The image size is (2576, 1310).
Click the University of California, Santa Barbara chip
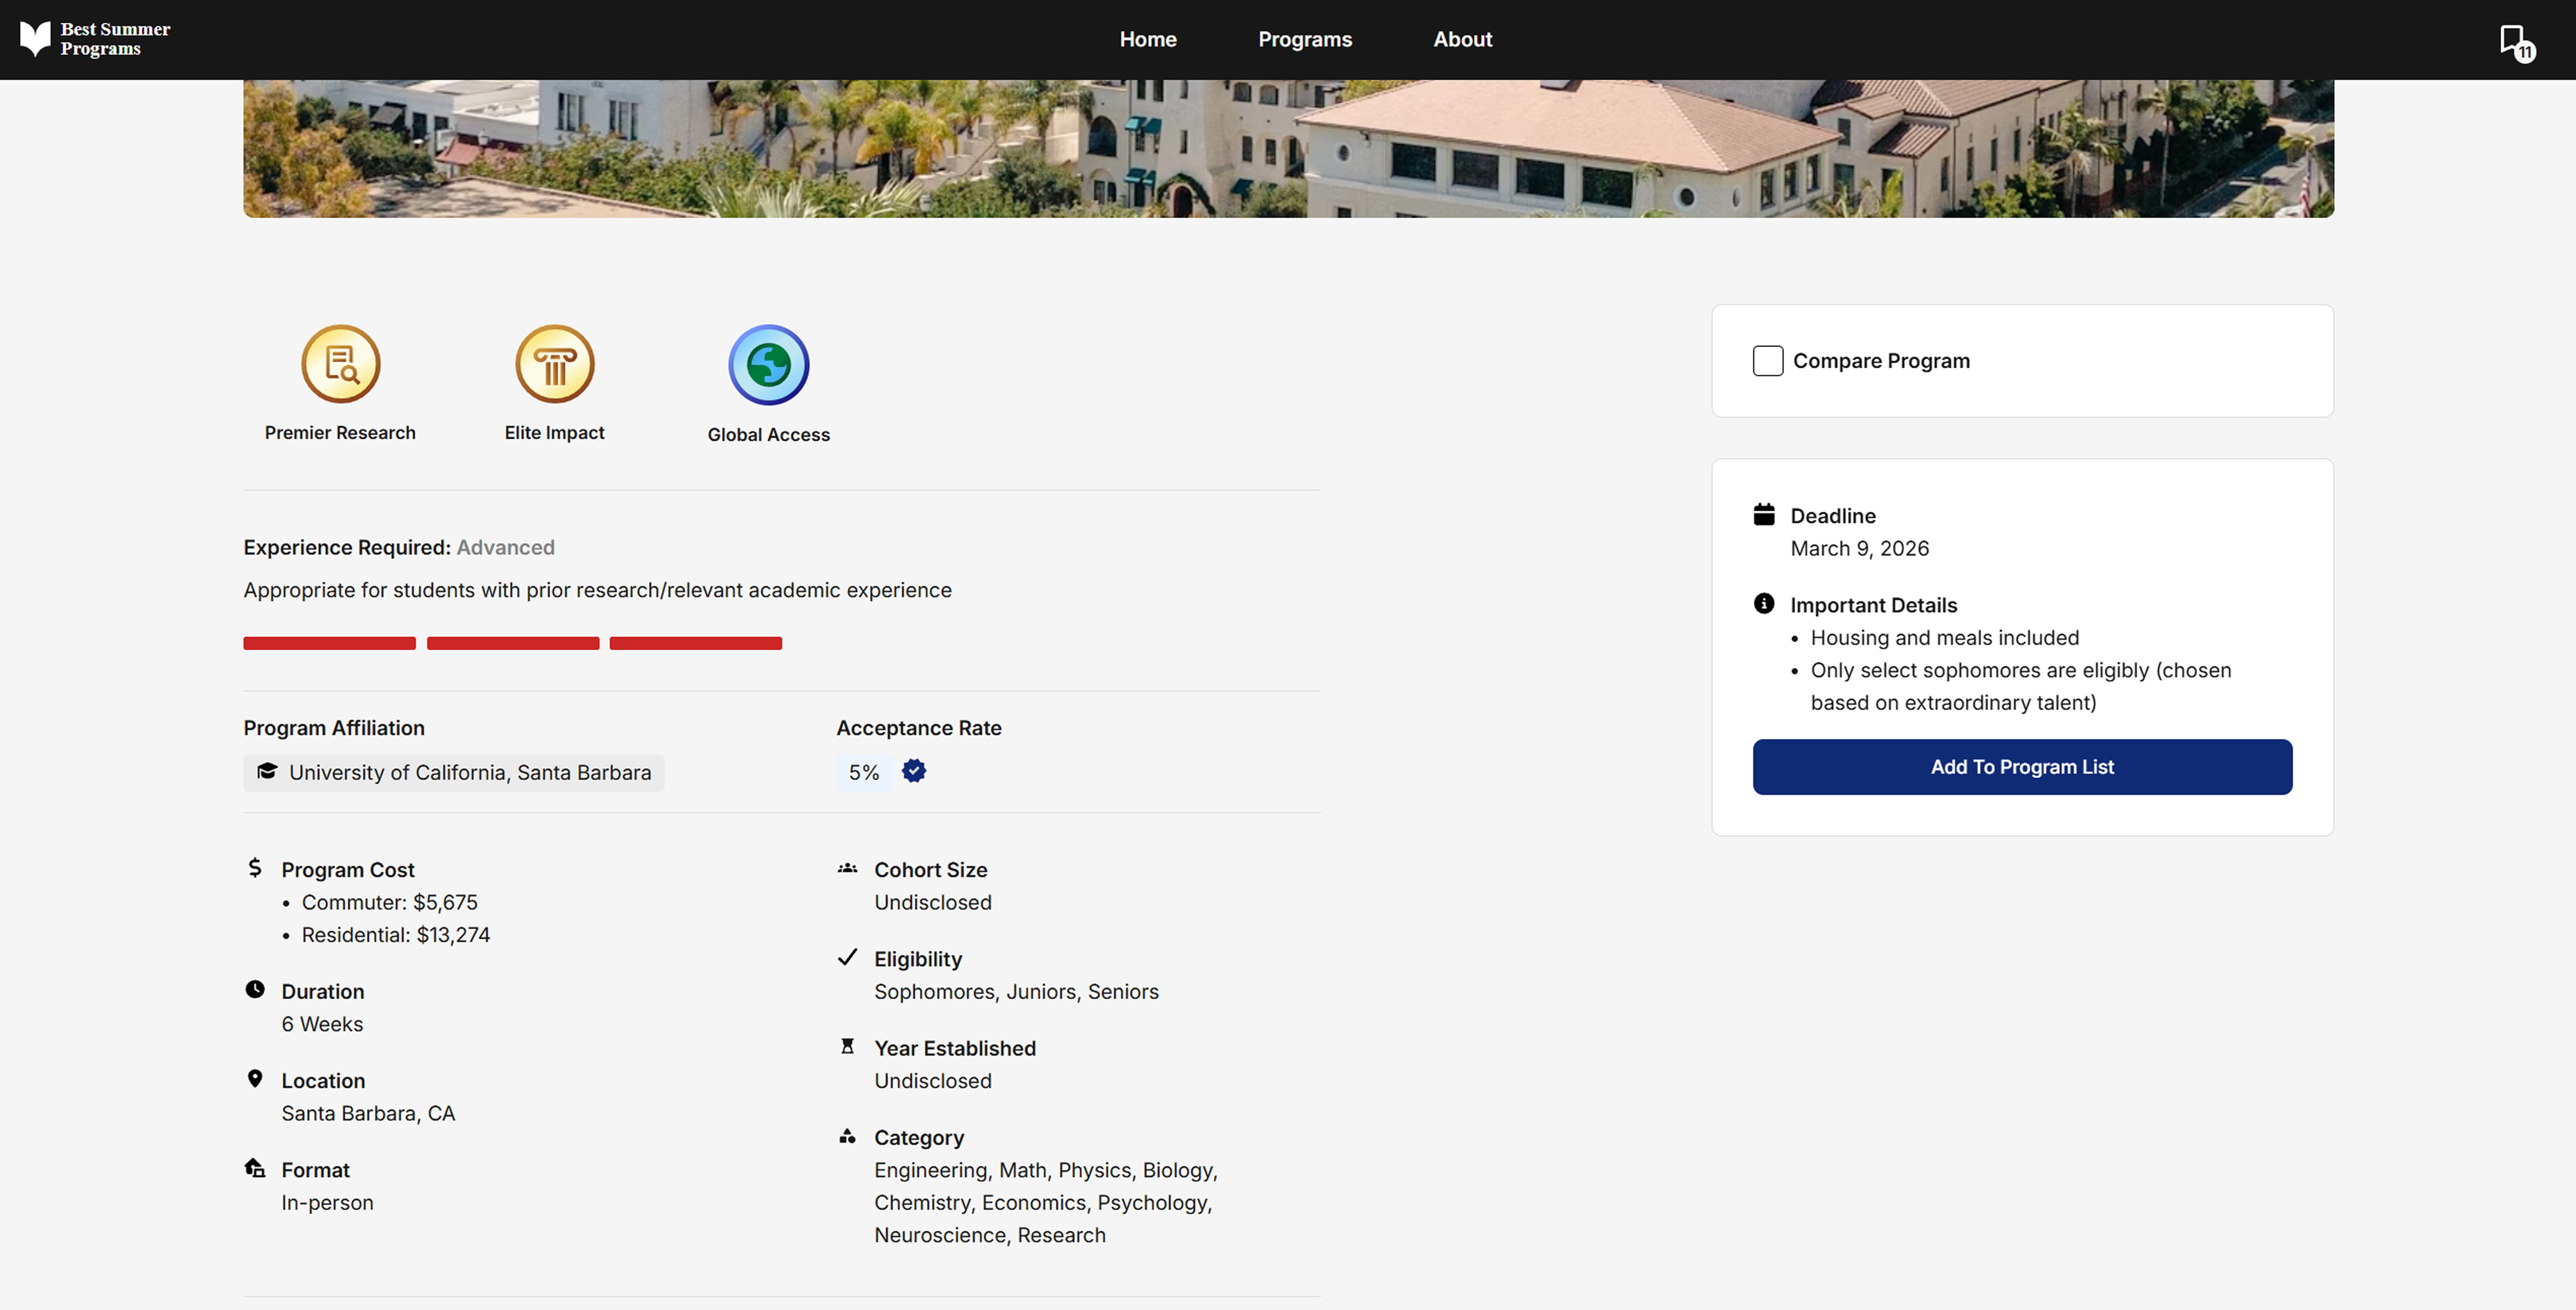click(454, 773)
